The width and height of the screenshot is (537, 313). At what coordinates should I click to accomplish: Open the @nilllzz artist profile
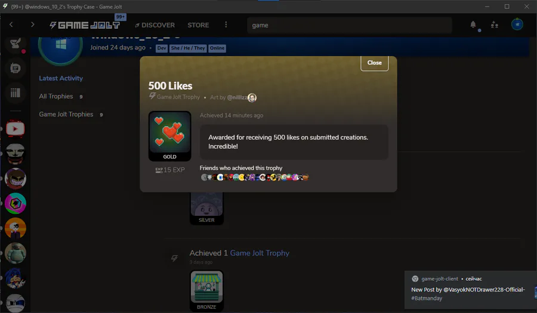coord(237,98)
